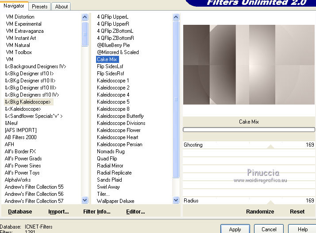Select the AB Filters 2000 category
The height and width of the screenshot is (233, 316).
[x=20, y=137]
